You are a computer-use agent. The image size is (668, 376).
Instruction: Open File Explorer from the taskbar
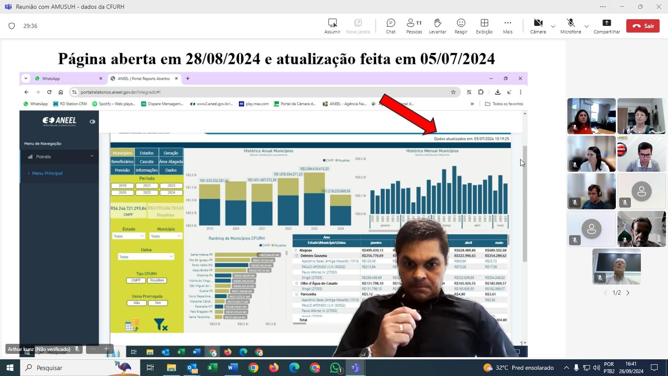172,368
